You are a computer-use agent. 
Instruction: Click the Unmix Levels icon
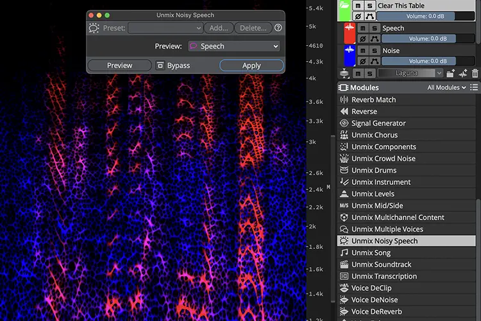click(x=344, y=194)
